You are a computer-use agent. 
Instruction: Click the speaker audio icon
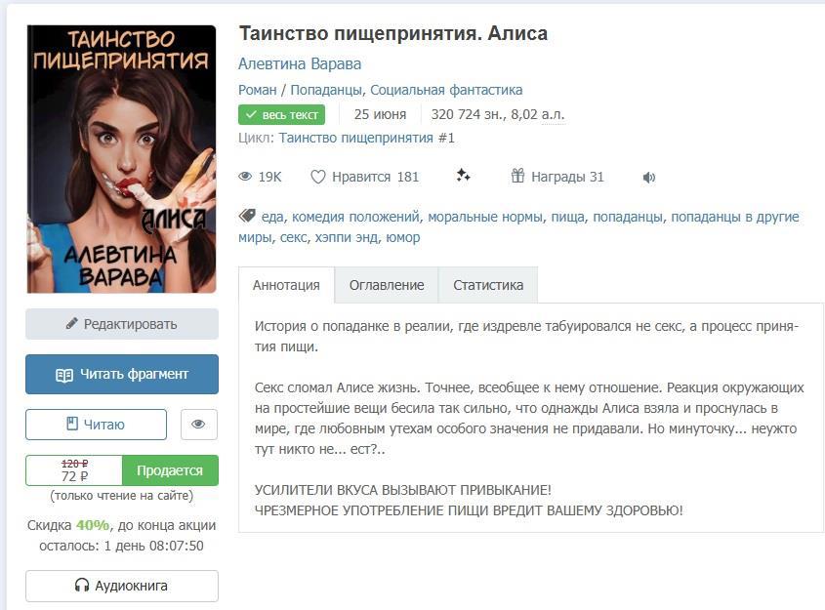coord(648,178)
